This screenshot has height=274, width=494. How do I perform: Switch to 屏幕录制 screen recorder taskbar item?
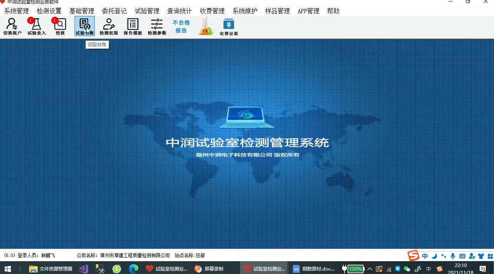(x=209, y=269)
